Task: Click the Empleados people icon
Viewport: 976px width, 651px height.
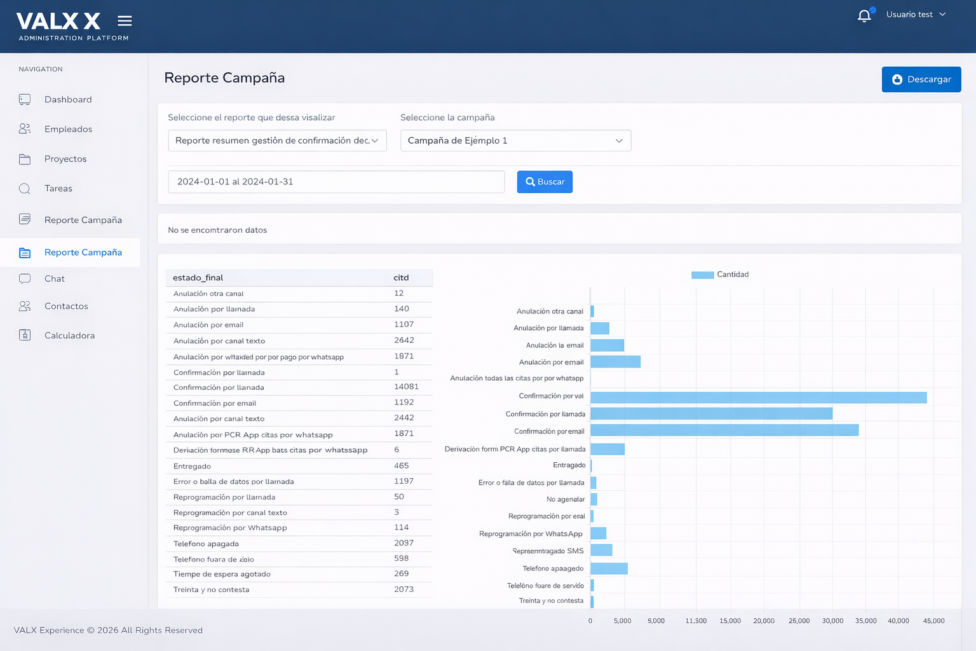Action: pos(25,129)
